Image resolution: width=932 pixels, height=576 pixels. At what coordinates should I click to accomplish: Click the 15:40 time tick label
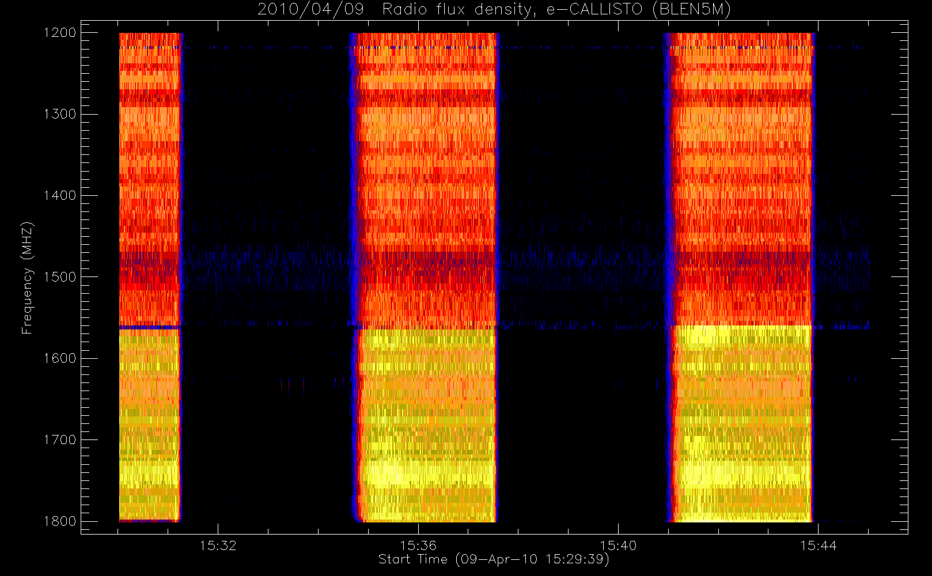[x=618, y=545]
